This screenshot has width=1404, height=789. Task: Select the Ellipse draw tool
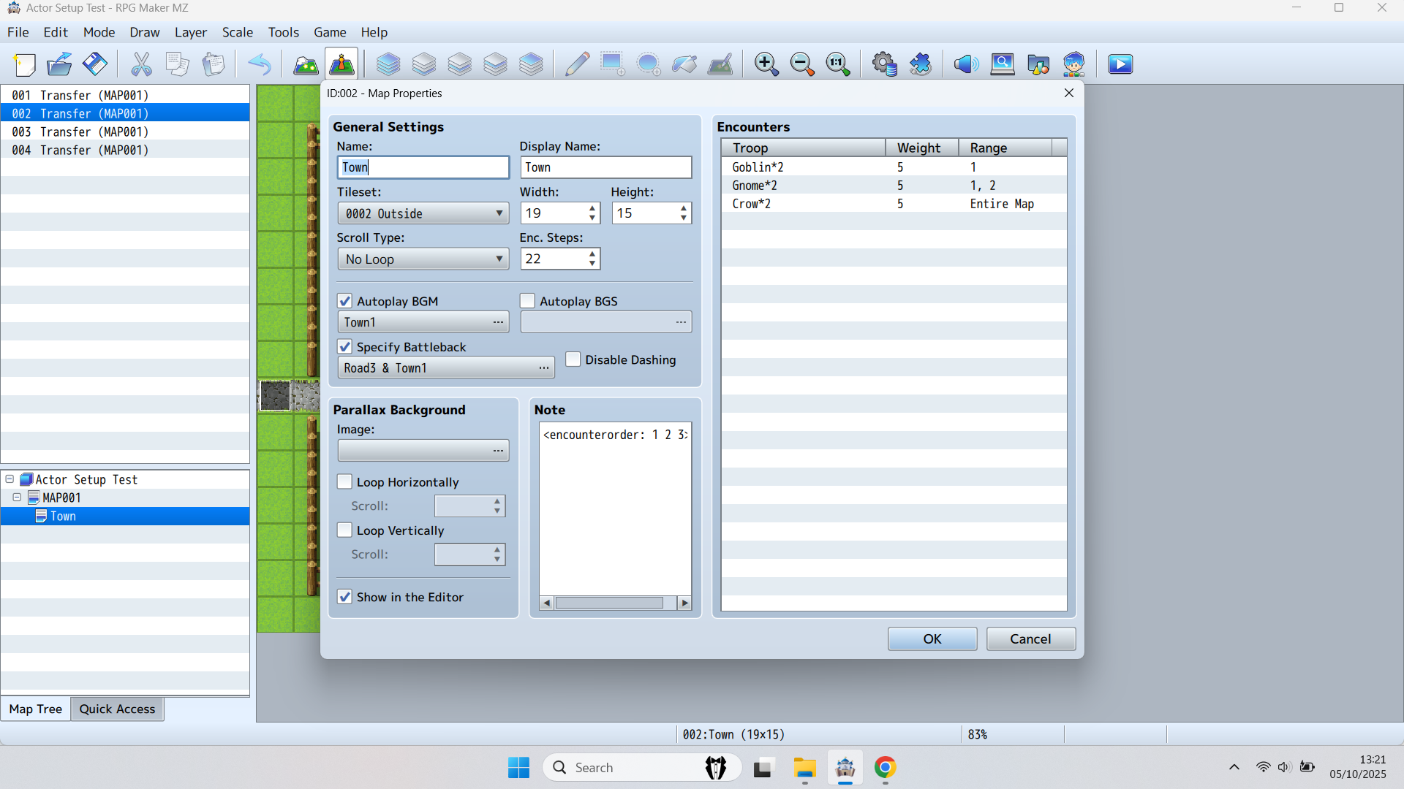coord(649,64)
